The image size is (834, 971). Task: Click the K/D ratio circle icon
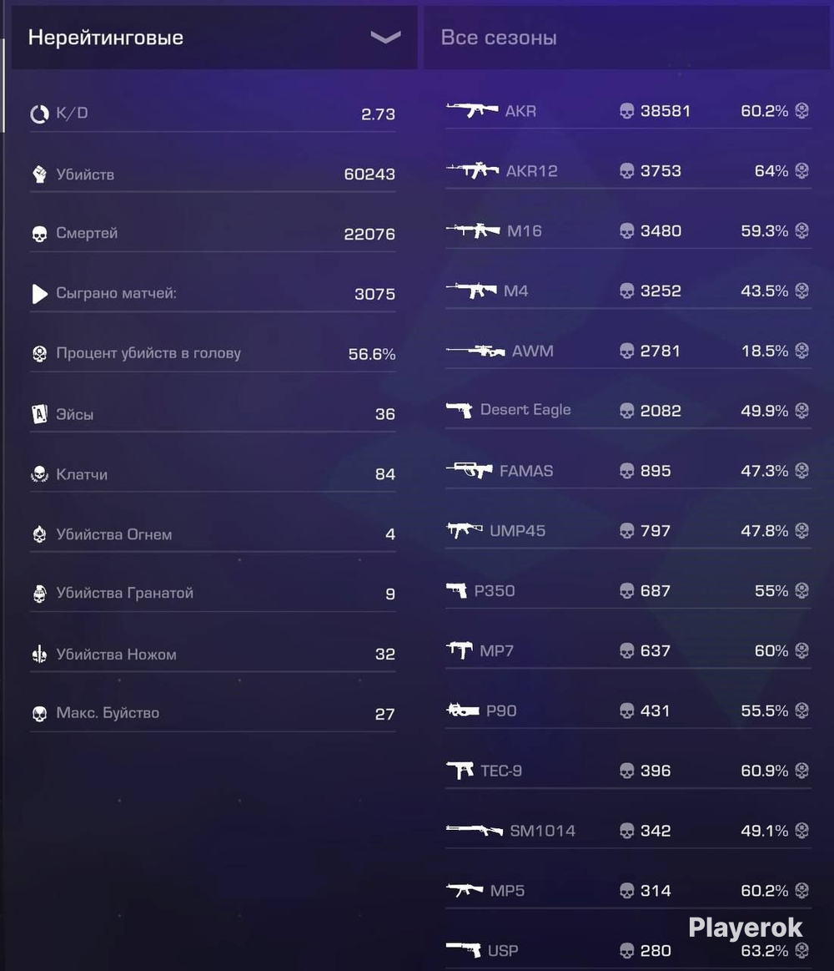click(x=39, y=114)
